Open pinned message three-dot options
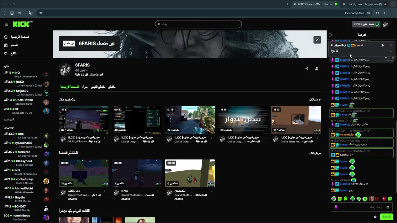 point(391,45)
